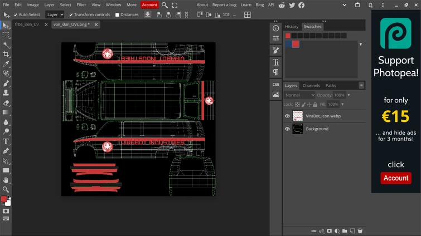421x236 pixels.
Task: Switch to the Channels tab
Action: [311, 86]
